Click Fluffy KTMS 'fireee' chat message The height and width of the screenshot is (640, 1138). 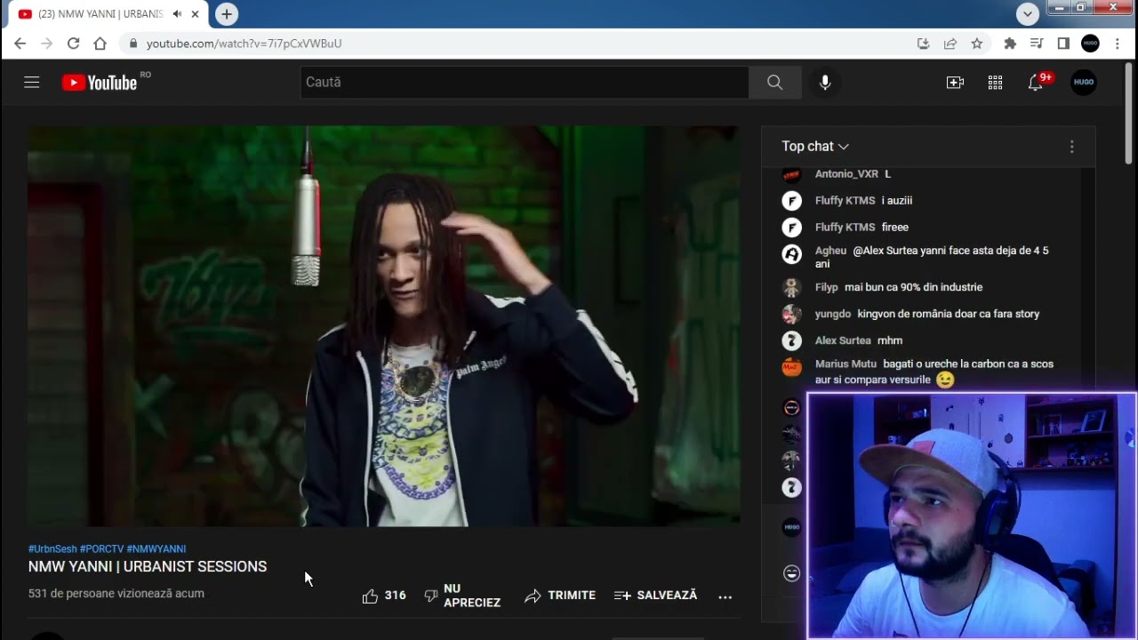895,228
